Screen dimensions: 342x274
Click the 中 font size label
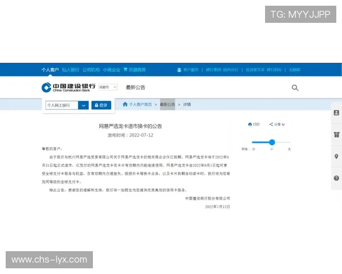pyautogui.click(x=272, y=149)
